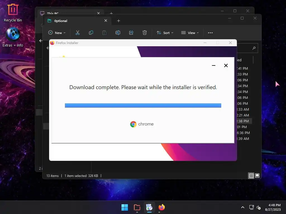Viewport: 286px width, 214px height.
Task: Click the Explorer back arrow of This PC window
Action: click(x=40, y=41)
